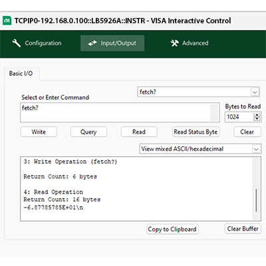The width and height of the screenshot is (266, 266).
Task: Click Clear next to Read Status Byte
Action: [x=247, y=132]
